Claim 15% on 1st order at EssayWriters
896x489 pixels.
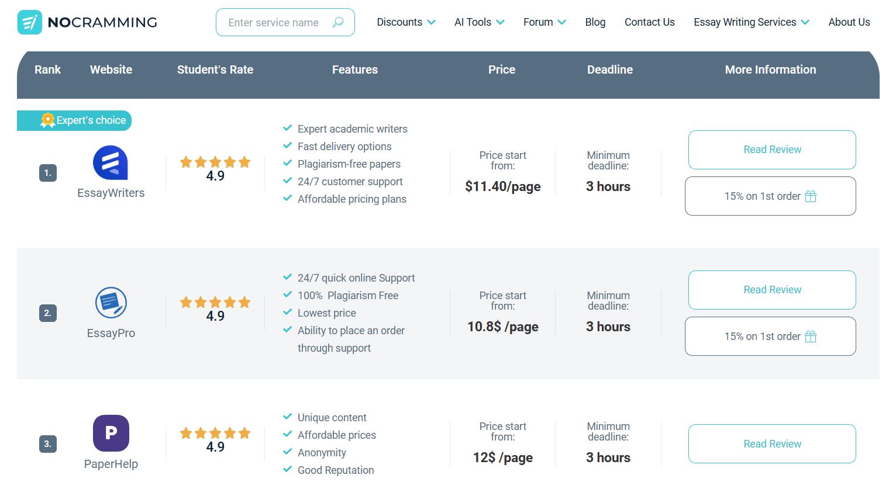[x=770, y=196]
